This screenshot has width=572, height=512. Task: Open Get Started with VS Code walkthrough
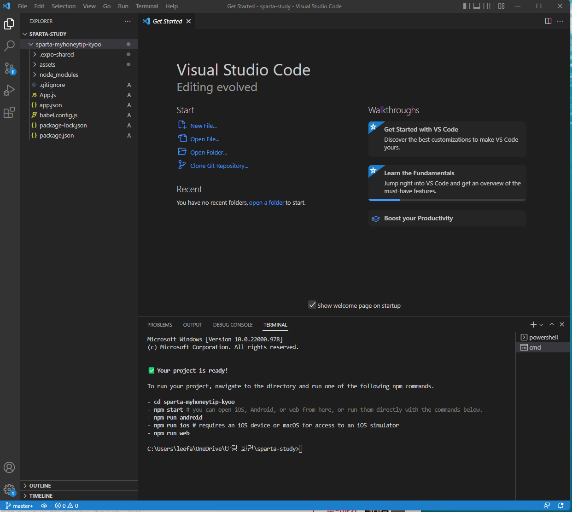[447, 139]
